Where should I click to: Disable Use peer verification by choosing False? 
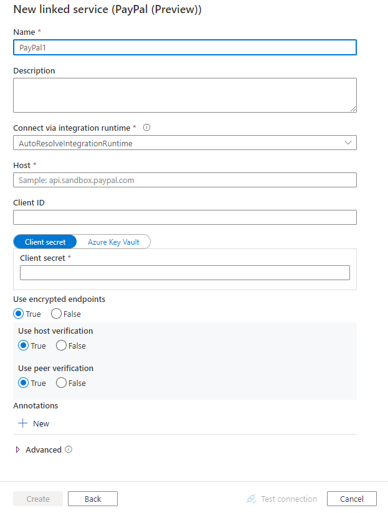click(60, 383)
